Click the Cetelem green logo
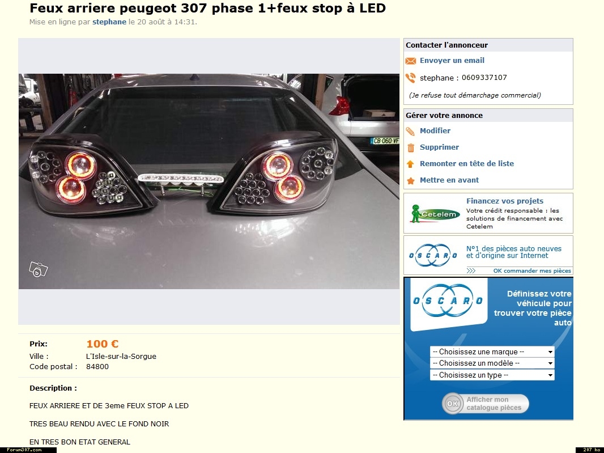 pyautogui.click(x=435, y=214)
